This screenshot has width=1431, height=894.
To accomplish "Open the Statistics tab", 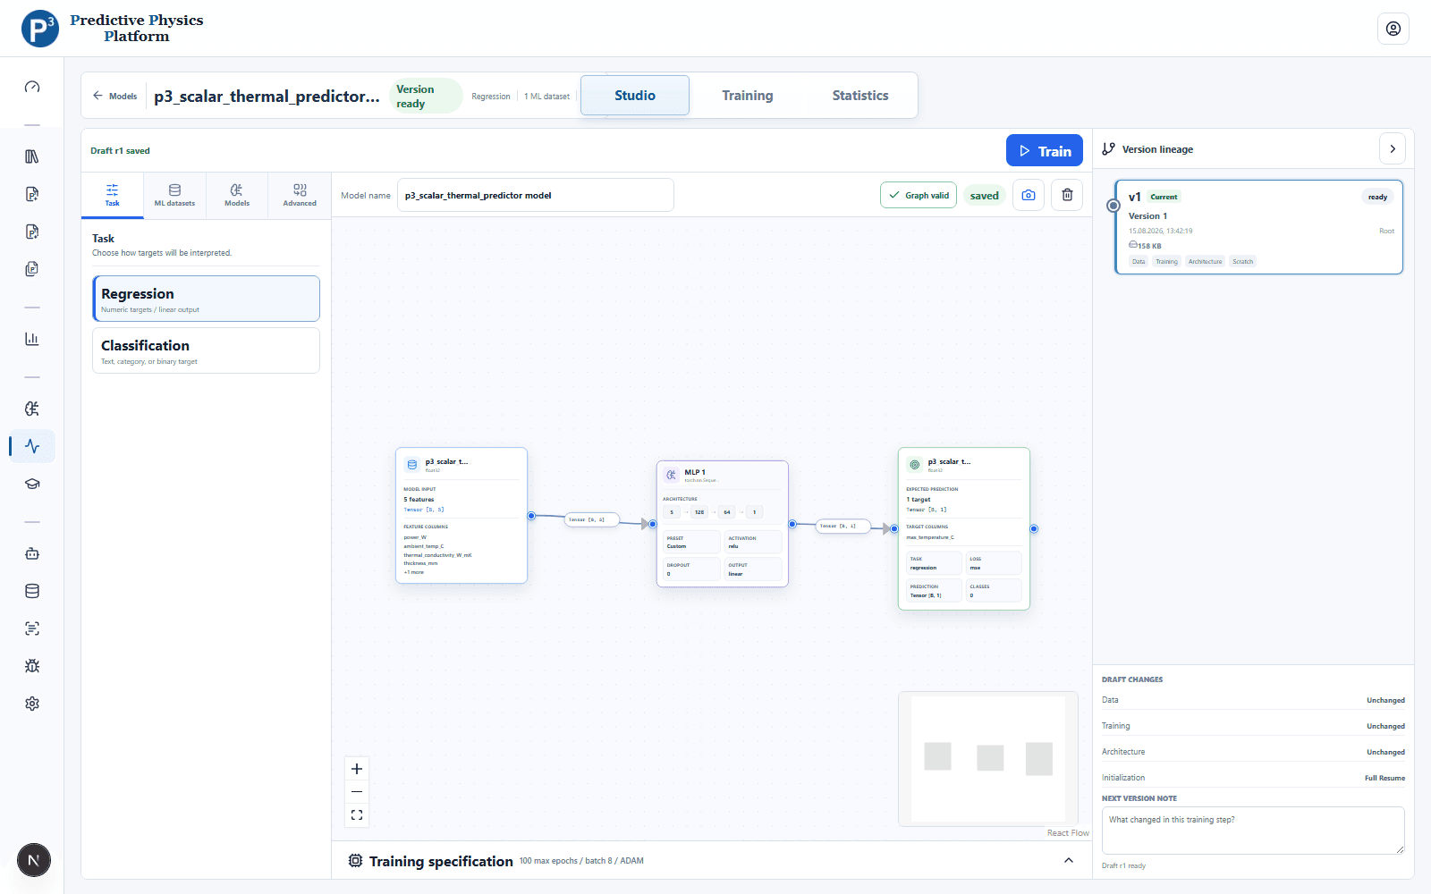I will pos(860,96).
